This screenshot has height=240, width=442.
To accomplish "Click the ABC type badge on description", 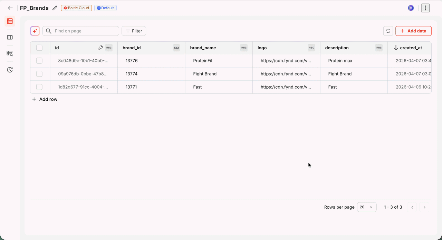I will point(379,48).
